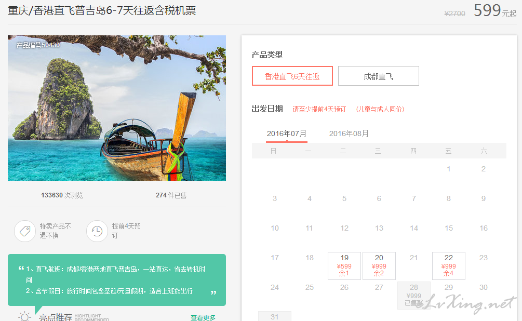The height and width of the screenshot is (321, 522).
Task: Pick July 19 departure at ¥599
Action: click(344, 266)
